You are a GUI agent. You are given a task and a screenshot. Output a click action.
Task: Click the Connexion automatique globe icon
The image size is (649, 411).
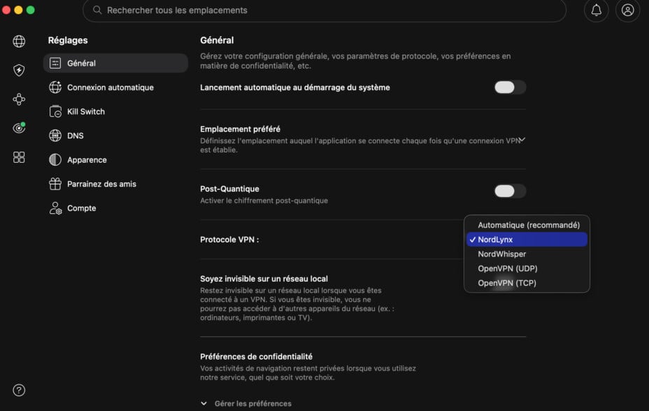[x=55, y=87]
